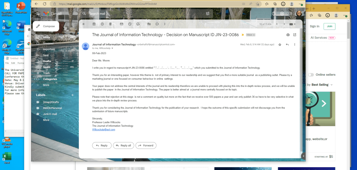Show the Gmail side panel arrow
The height and width of the screenshot is (170, 357).
(x=303, y=156)
